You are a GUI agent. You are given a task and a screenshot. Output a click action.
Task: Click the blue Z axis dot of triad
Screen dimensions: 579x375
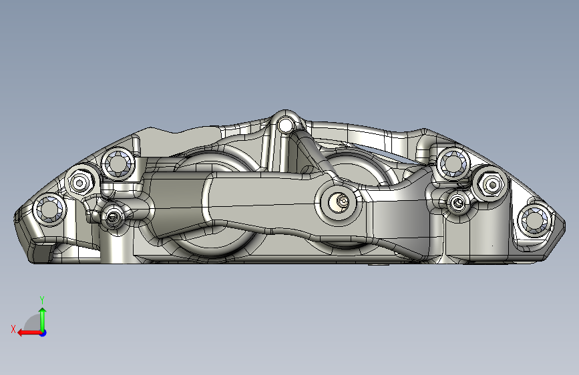click(x=43, y=333)
